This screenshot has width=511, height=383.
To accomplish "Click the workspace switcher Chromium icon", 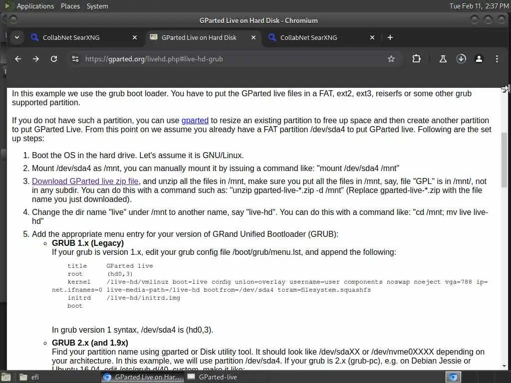I will [x=453, y=377].
